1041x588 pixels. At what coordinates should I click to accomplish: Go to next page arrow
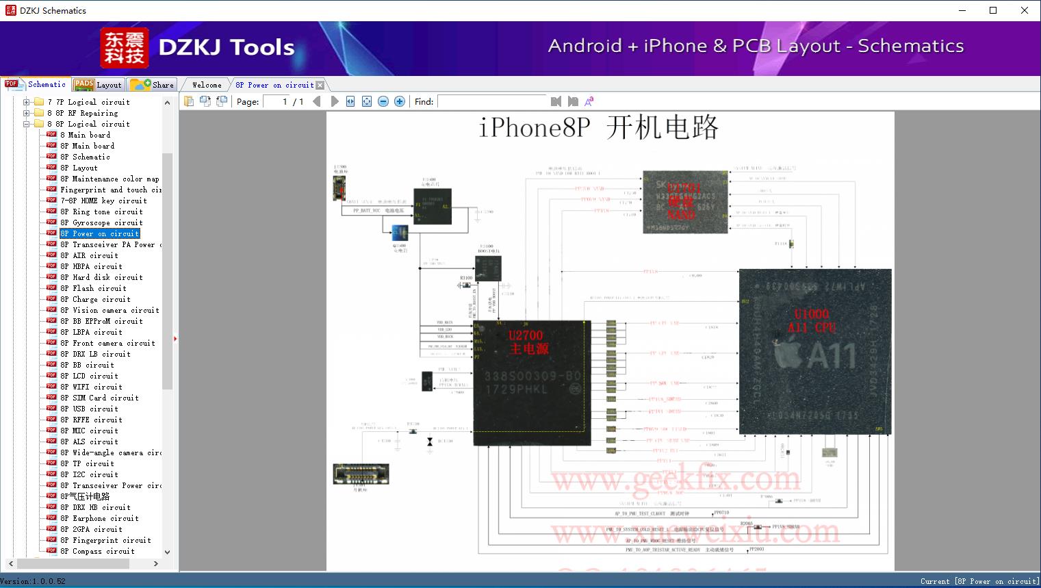335,101
